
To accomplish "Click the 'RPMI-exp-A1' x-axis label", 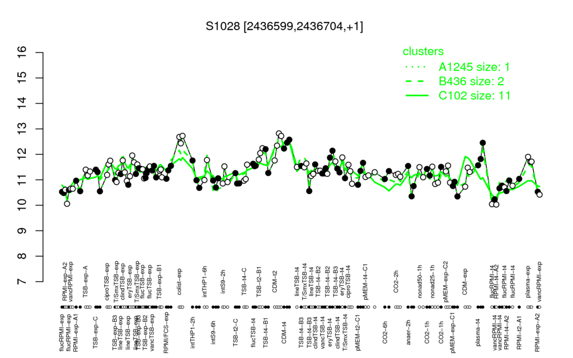I will 76,332.
